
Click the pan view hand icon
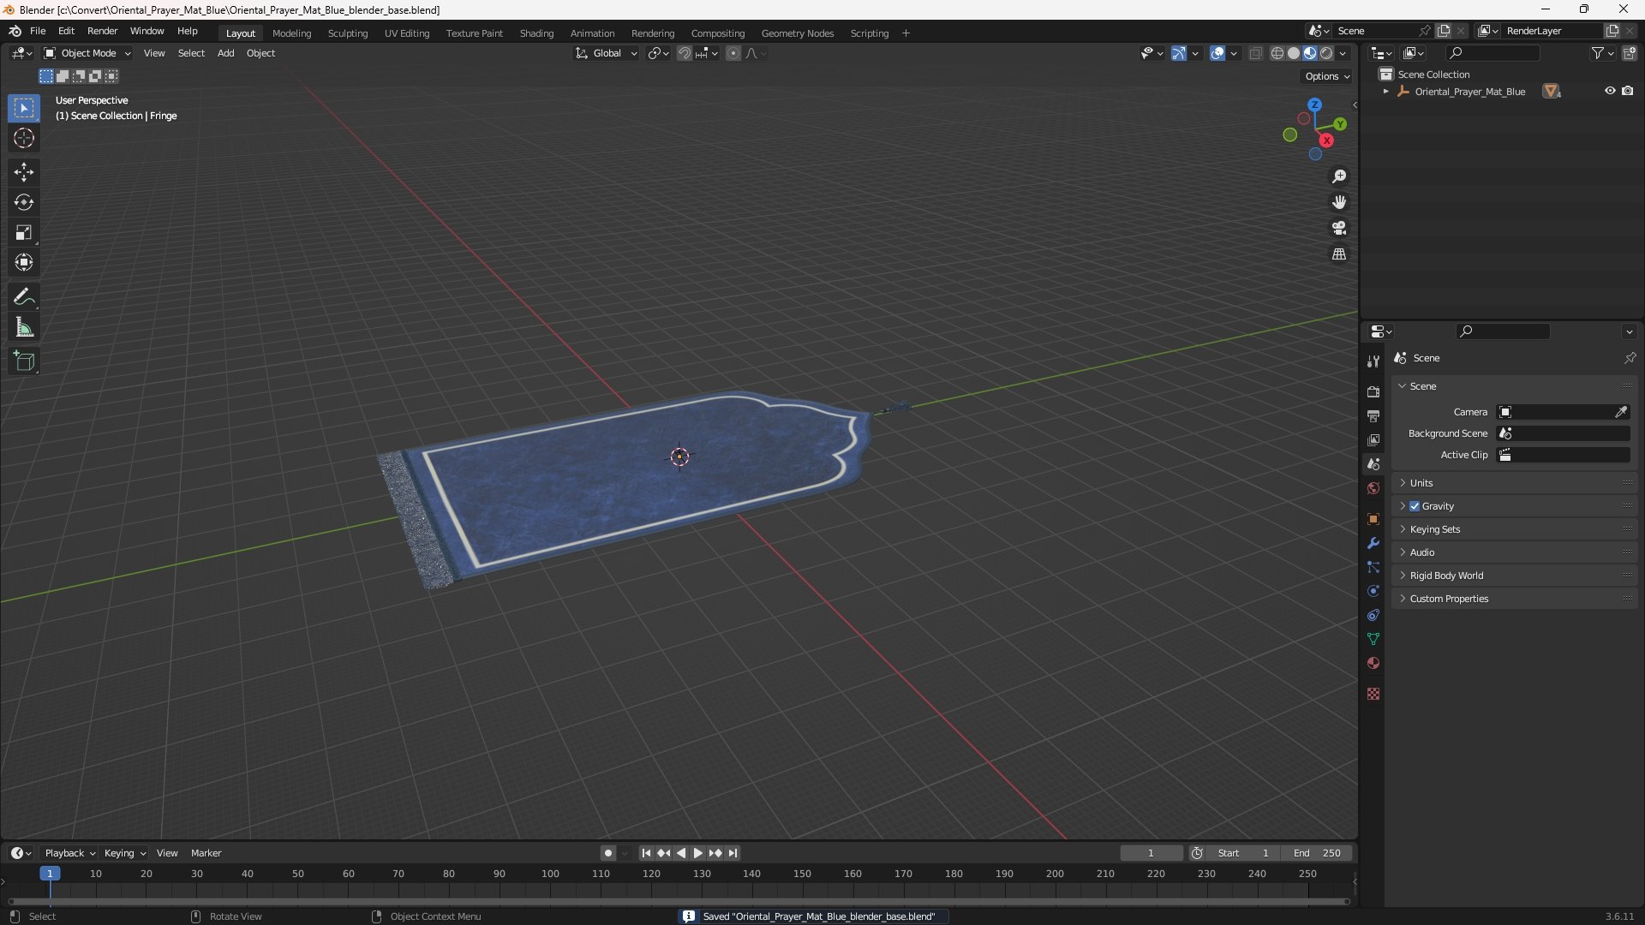coord(1339,202)
